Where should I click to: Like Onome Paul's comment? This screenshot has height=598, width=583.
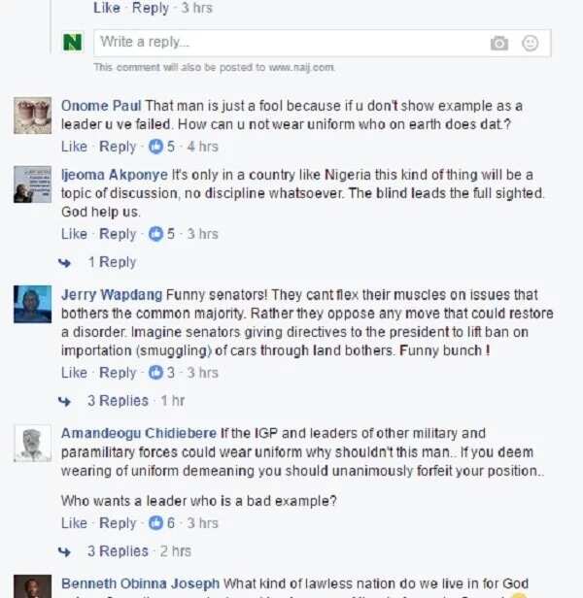tap(74, 147)
